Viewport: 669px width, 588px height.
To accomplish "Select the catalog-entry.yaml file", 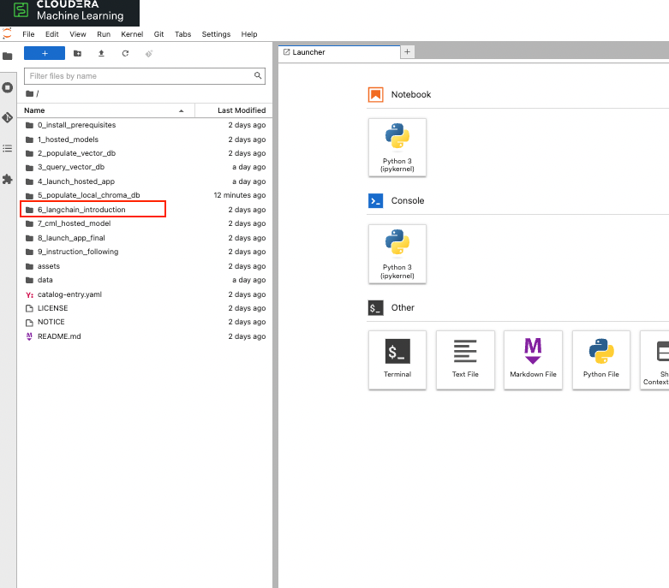I will coord(145,294).
